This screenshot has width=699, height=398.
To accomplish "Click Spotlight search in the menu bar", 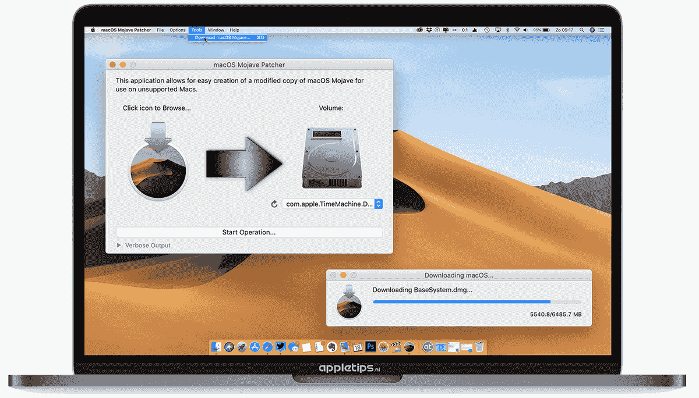I will pos(582,30).
